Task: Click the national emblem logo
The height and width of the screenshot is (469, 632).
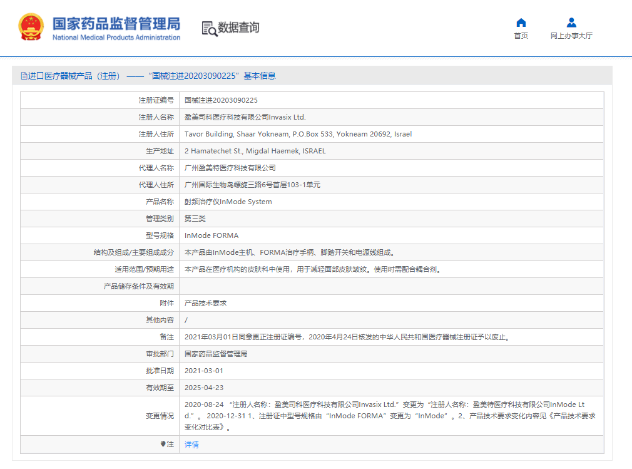Action: [31, 27]
